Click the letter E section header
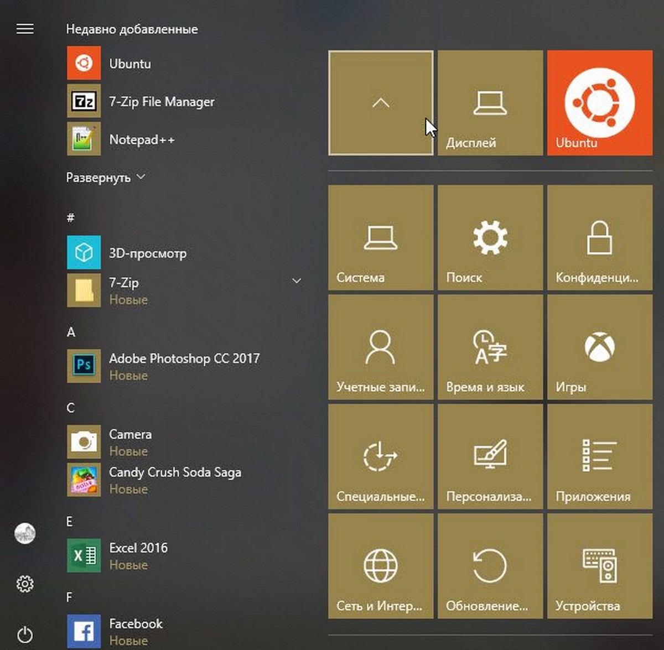 pyautogui.click(x=69, y=521)
